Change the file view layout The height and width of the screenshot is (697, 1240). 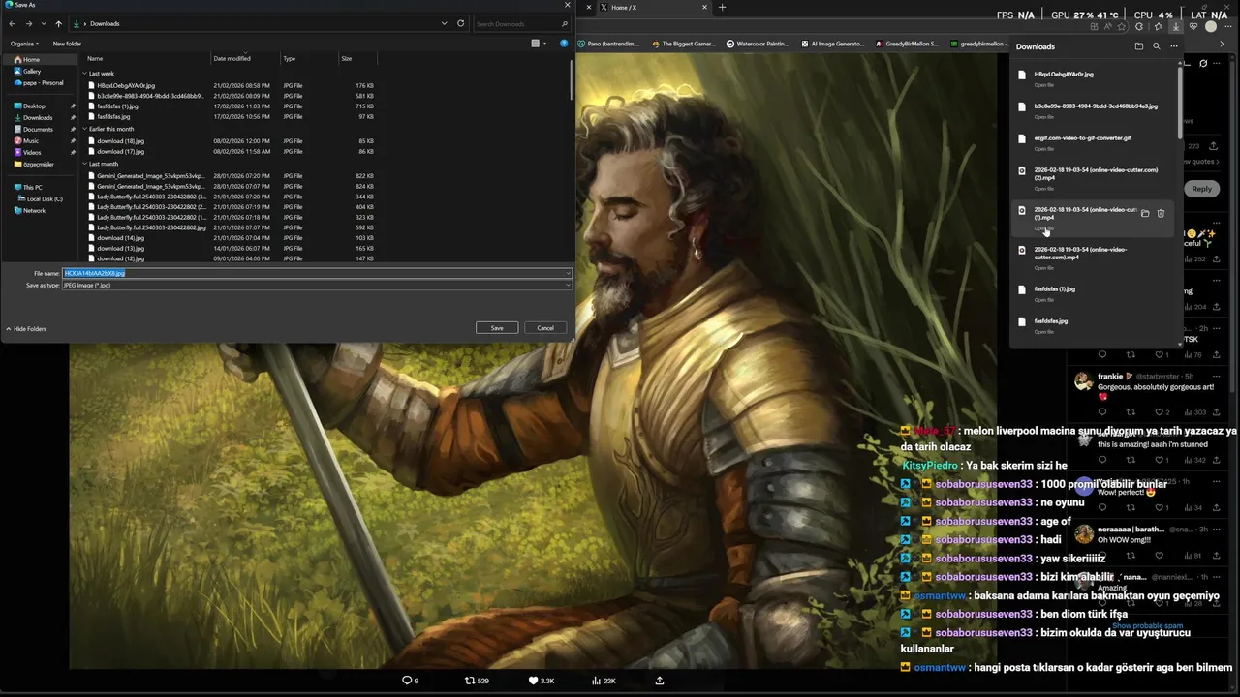(x=538, y=44)
